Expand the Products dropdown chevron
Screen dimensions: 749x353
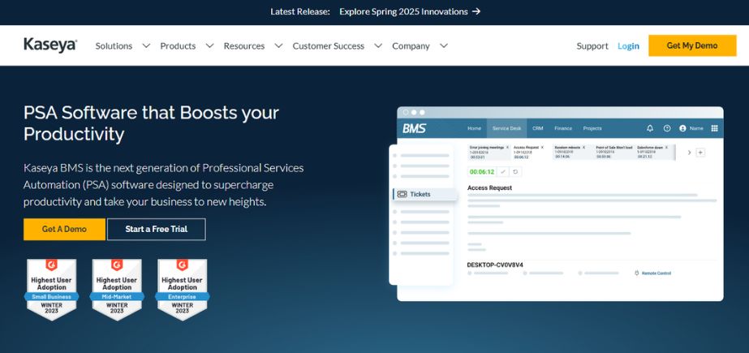click(209, 46)
